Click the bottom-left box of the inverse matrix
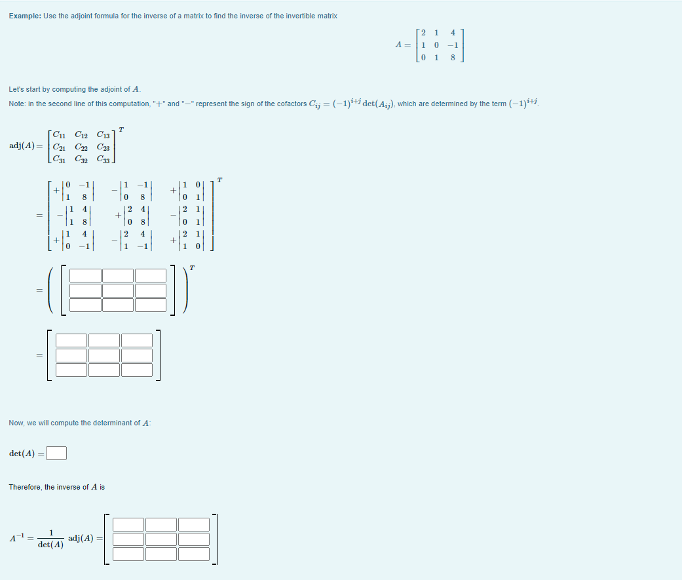This screenshot has width=682, height=580. coord(128,554)
